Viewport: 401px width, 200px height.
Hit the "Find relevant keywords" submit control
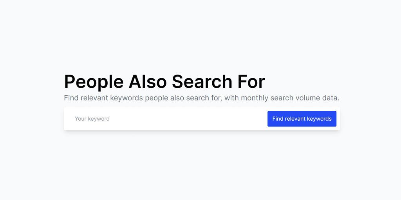(302, 119)
